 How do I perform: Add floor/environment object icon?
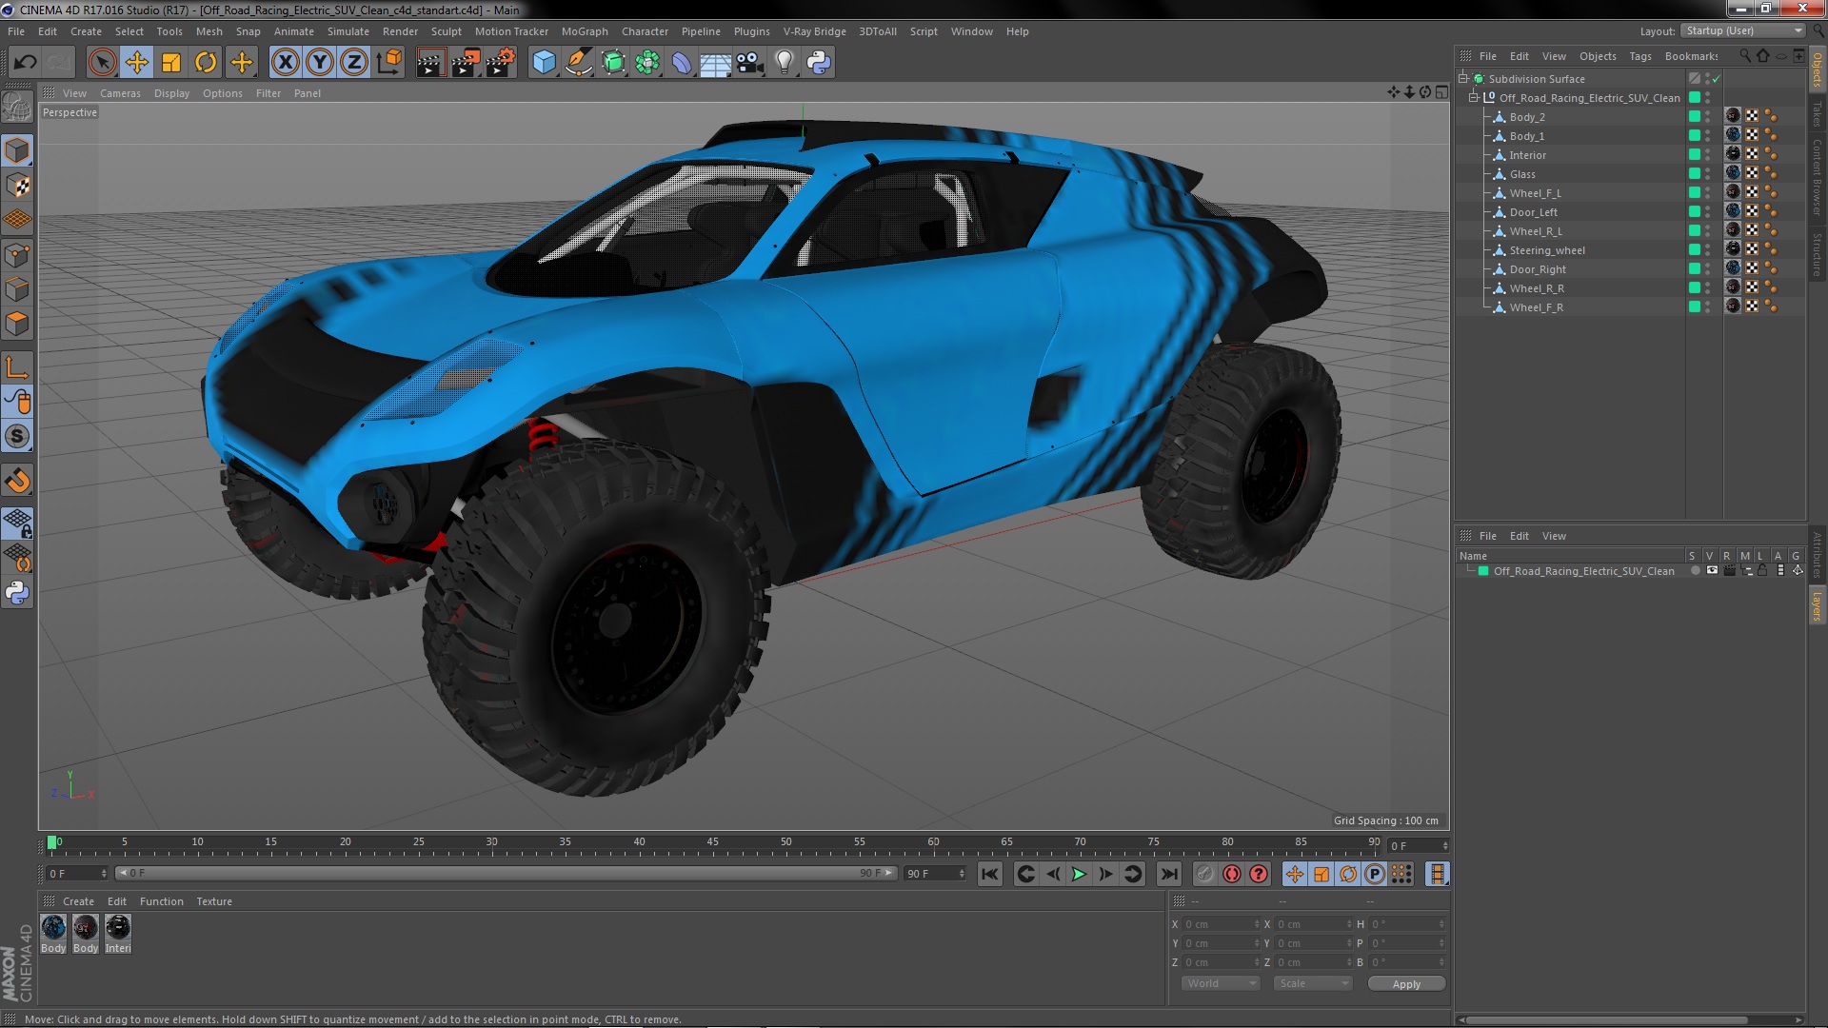pyautogui.click(x=715, y=63)
